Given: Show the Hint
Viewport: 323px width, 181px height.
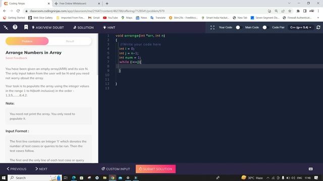Looking at the screenshot, I should point(109,28).
